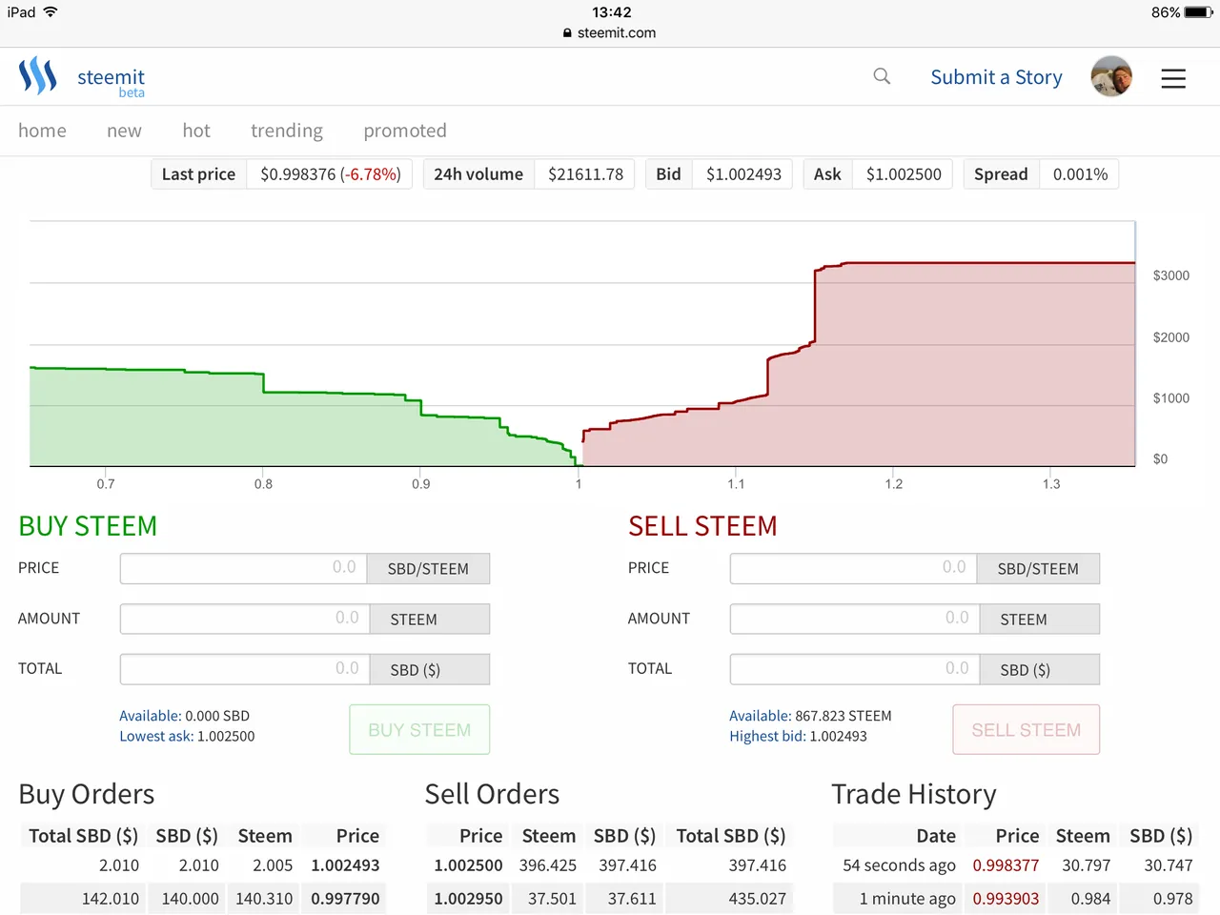Click the Buy Orders heading
Screen dimensions: 1220x915
click(x=87, y=794)
